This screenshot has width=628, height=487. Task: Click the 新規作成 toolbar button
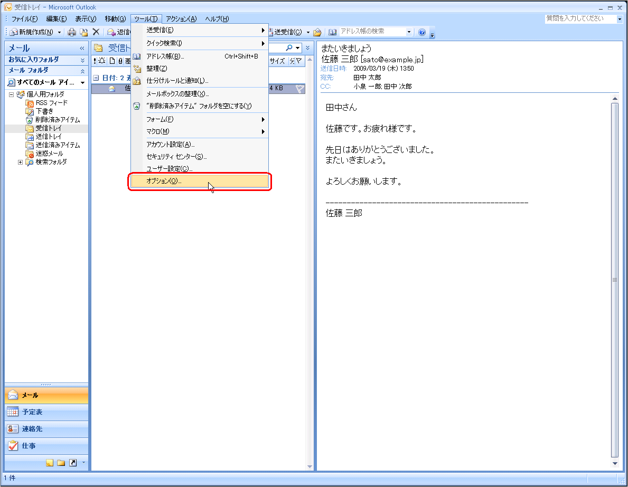pyautogui.click(x=32, y=32)
